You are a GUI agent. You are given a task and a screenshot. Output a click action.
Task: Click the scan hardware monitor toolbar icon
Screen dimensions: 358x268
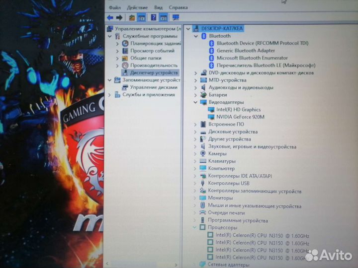point(176,17)
